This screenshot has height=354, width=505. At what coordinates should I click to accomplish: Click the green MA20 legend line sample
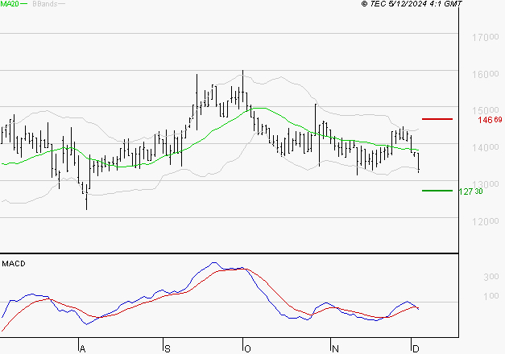click(x=26, y=4)
